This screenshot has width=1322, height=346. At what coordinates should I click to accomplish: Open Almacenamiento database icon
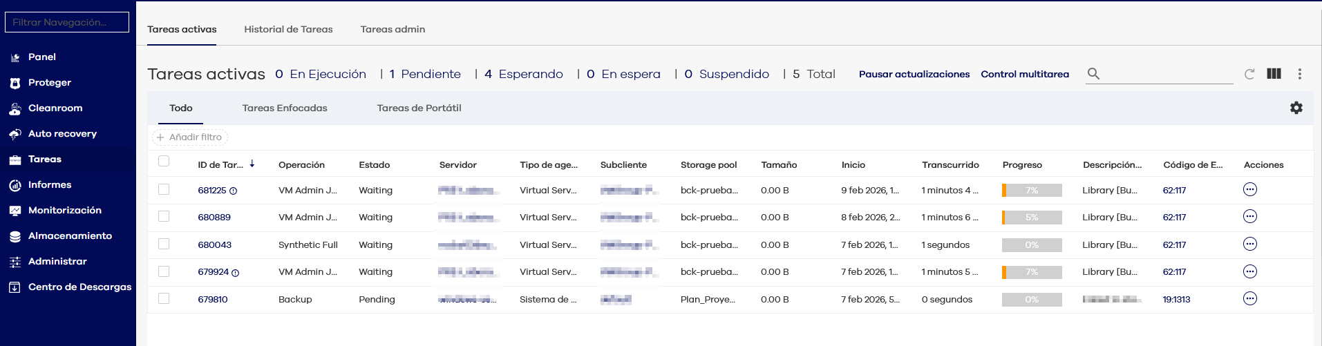pyautogui.click(x=15, y=236)
